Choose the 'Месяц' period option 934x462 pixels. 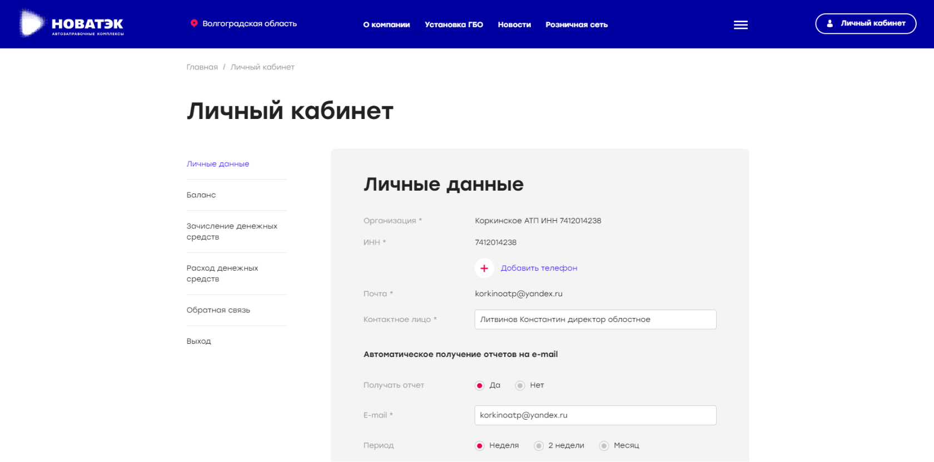pyautogui.click(x=604, y=445)
